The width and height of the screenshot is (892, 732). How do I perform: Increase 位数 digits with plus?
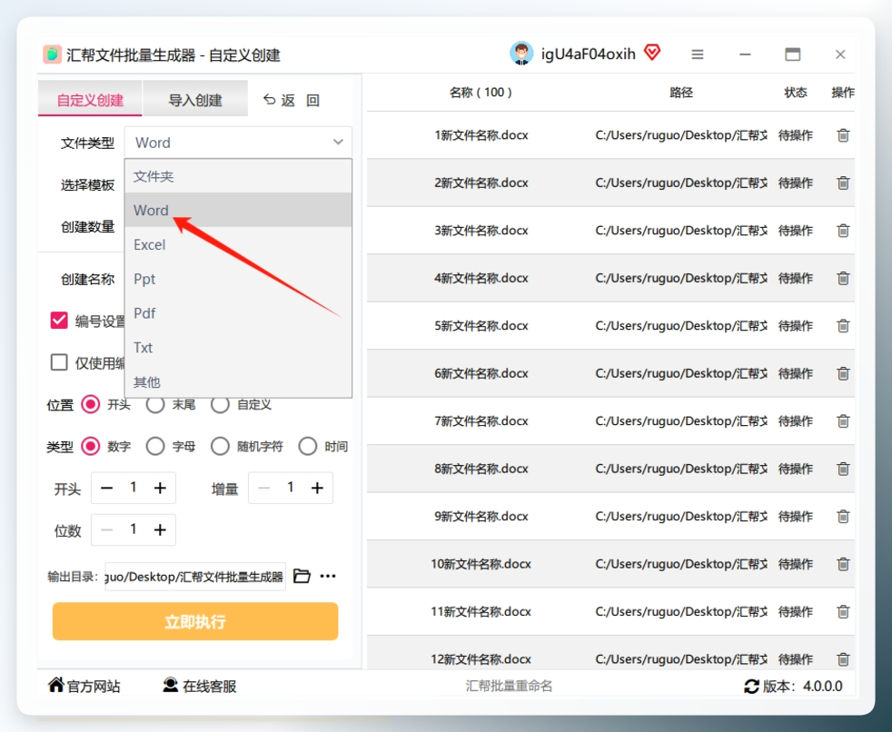[161, 530]
